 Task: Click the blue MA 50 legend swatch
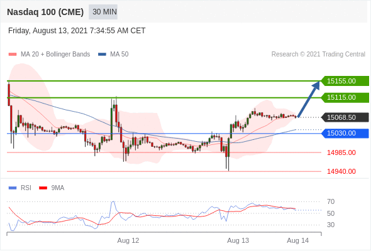[102, 55]
